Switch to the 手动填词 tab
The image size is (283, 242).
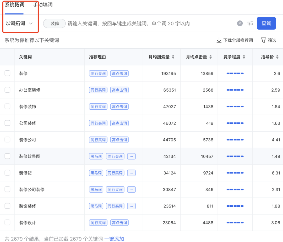[43, 5]
